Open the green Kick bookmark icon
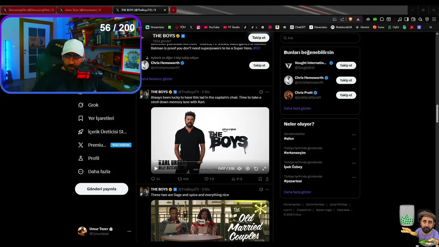This screenshot has width=439, height=247. (169, 27)
